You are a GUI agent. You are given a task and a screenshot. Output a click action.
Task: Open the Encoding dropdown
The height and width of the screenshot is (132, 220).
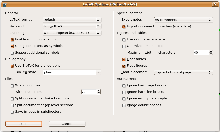[72, 33]
